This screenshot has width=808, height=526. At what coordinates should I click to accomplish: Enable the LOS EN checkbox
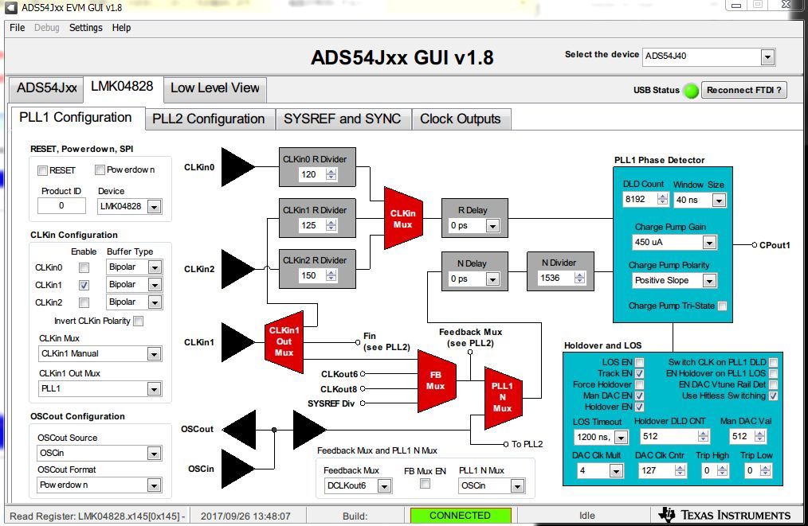(640, 362)
